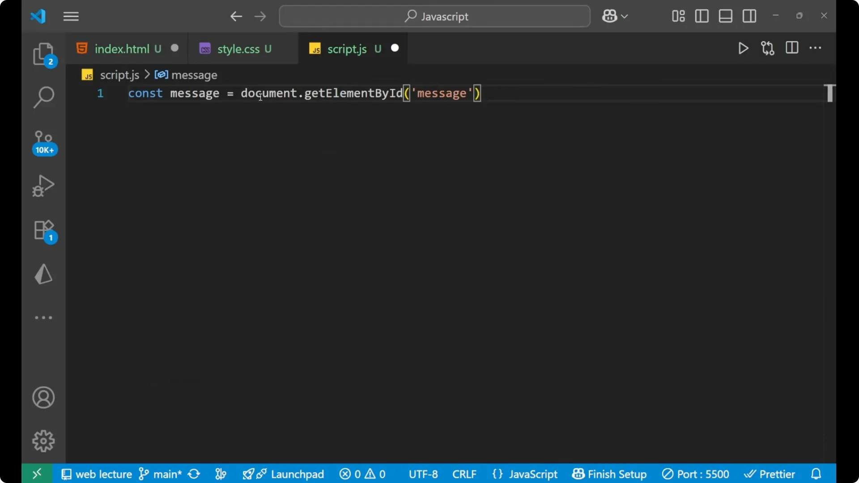This screenshot has width=859, height=483.
Task: Expand the Copilot dropdown chevron
Action: [x=625, y=16]
